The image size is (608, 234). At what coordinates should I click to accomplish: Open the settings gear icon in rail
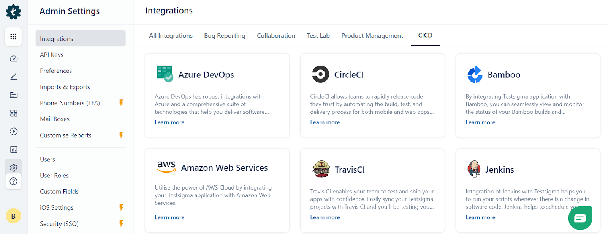(x=14, y=168)
